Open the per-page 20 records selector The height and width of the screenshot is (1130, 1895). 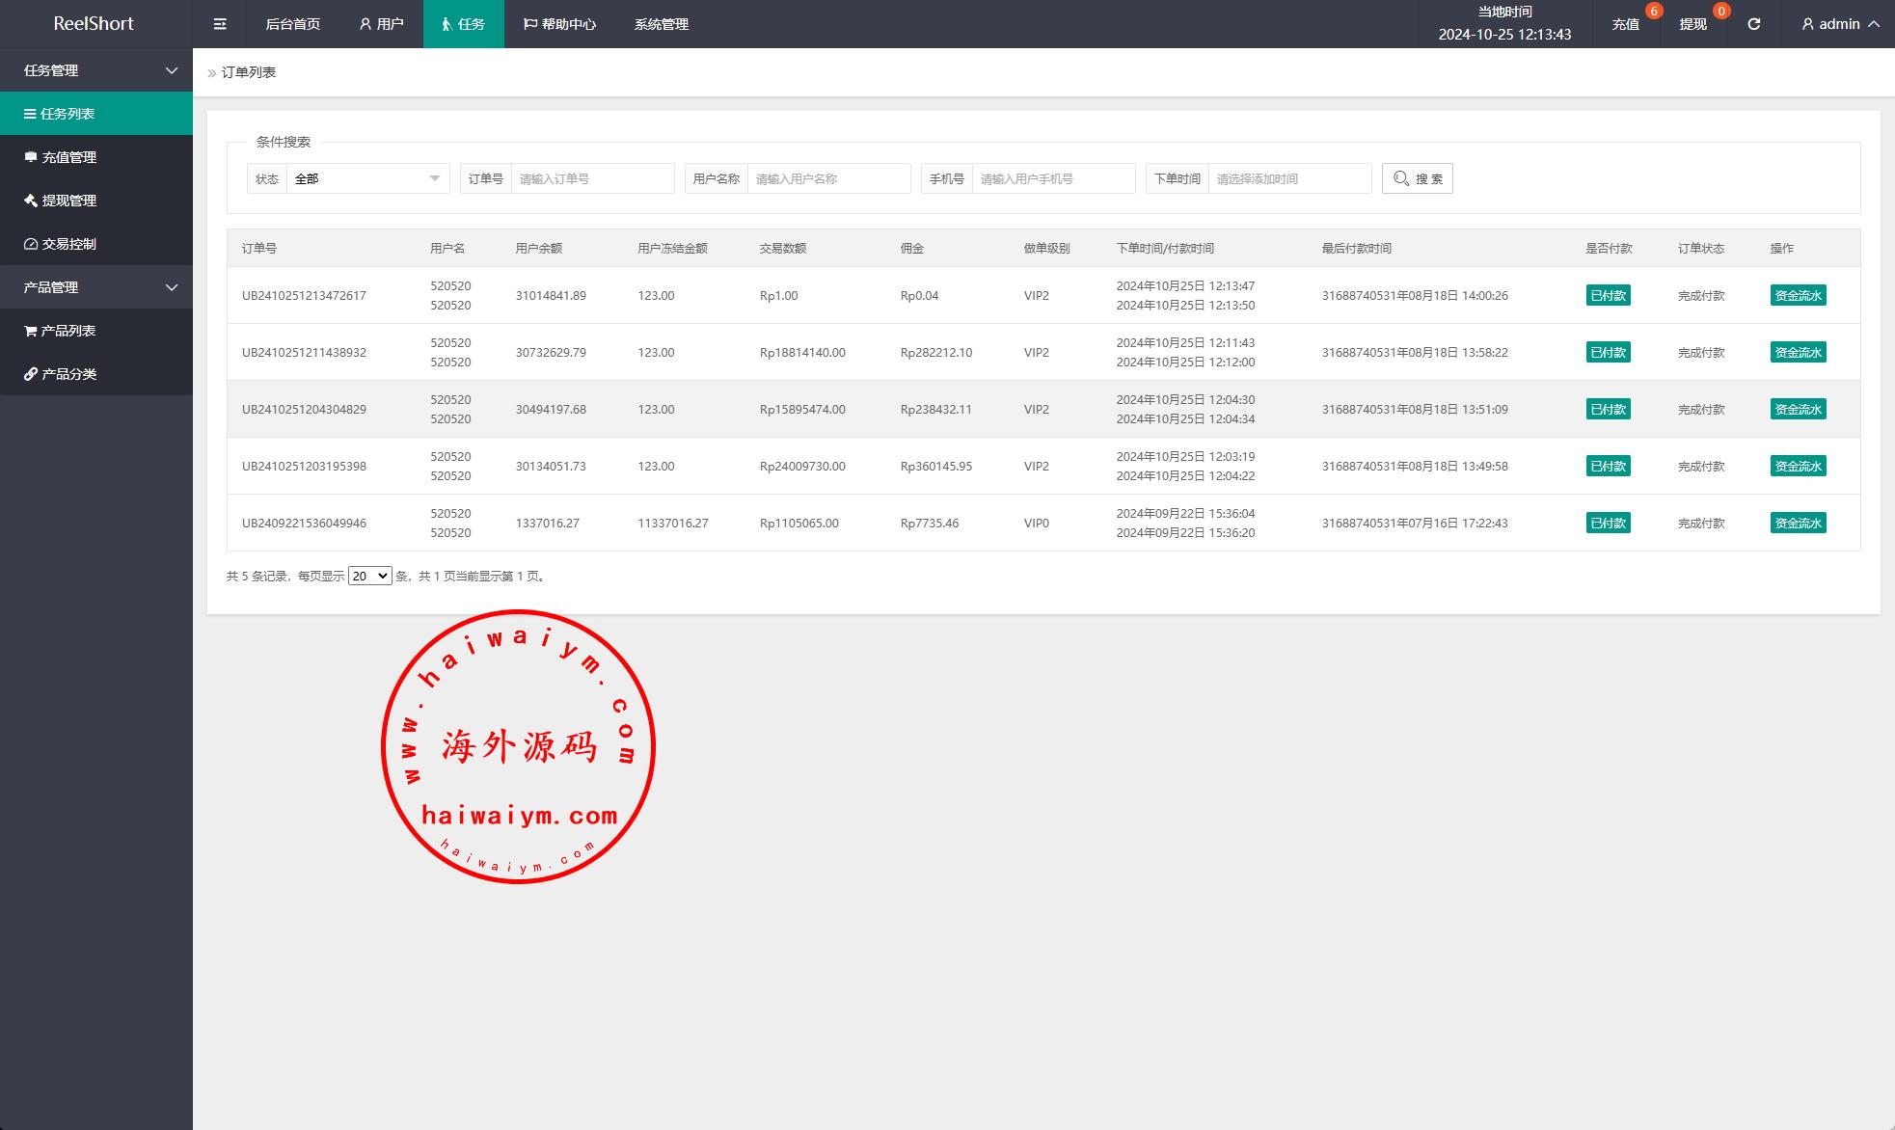click(369, 576)
